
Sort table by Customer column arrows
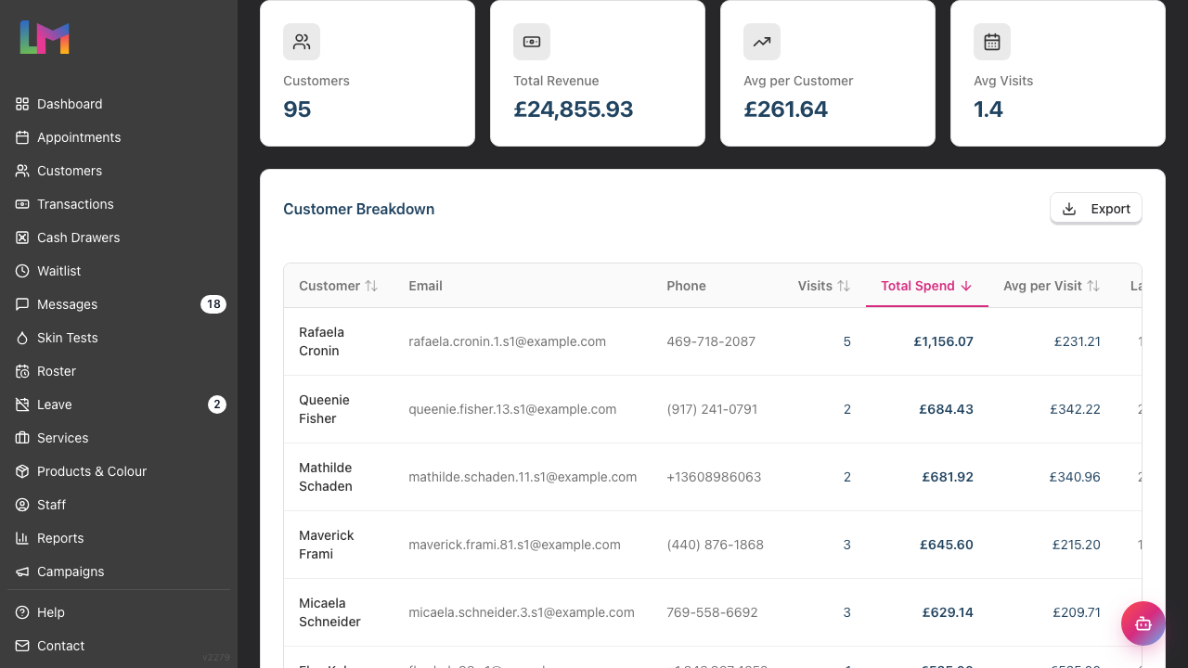tap(371, 286)
